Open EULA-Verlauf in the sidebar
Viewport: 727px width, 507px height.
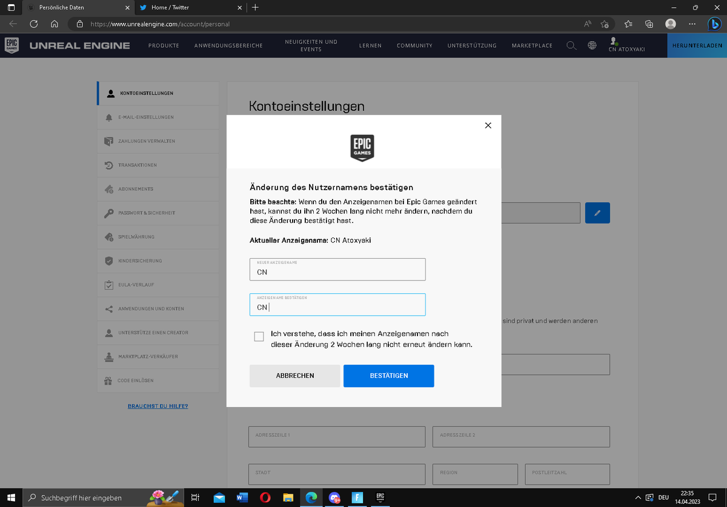click(x=158, y=285)
